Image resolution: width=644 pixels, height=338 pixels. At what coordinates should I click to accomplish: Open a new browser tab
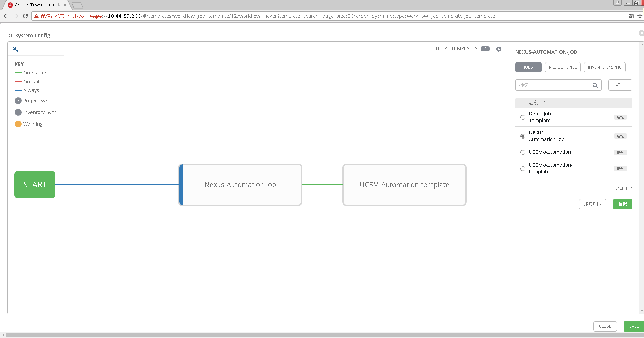pyautogui.click(x=77, y=5)
